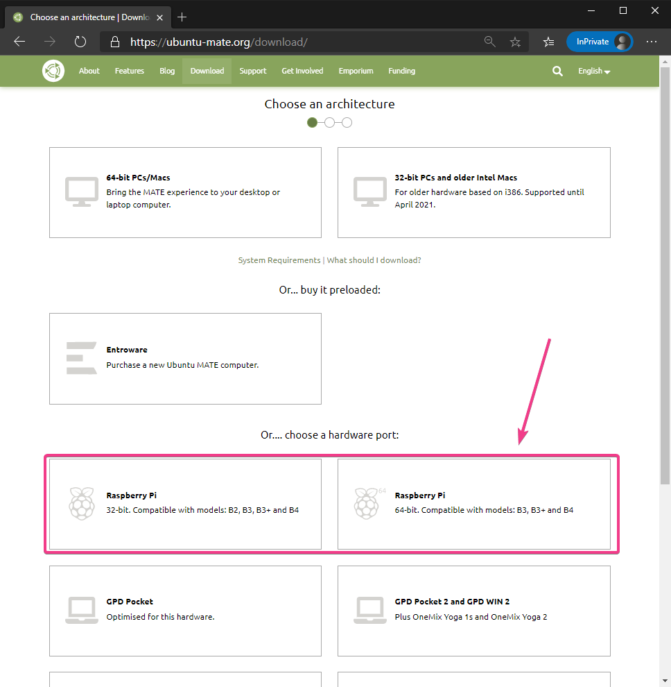Click the scrollbar up arrow

[x=665, y=62]
